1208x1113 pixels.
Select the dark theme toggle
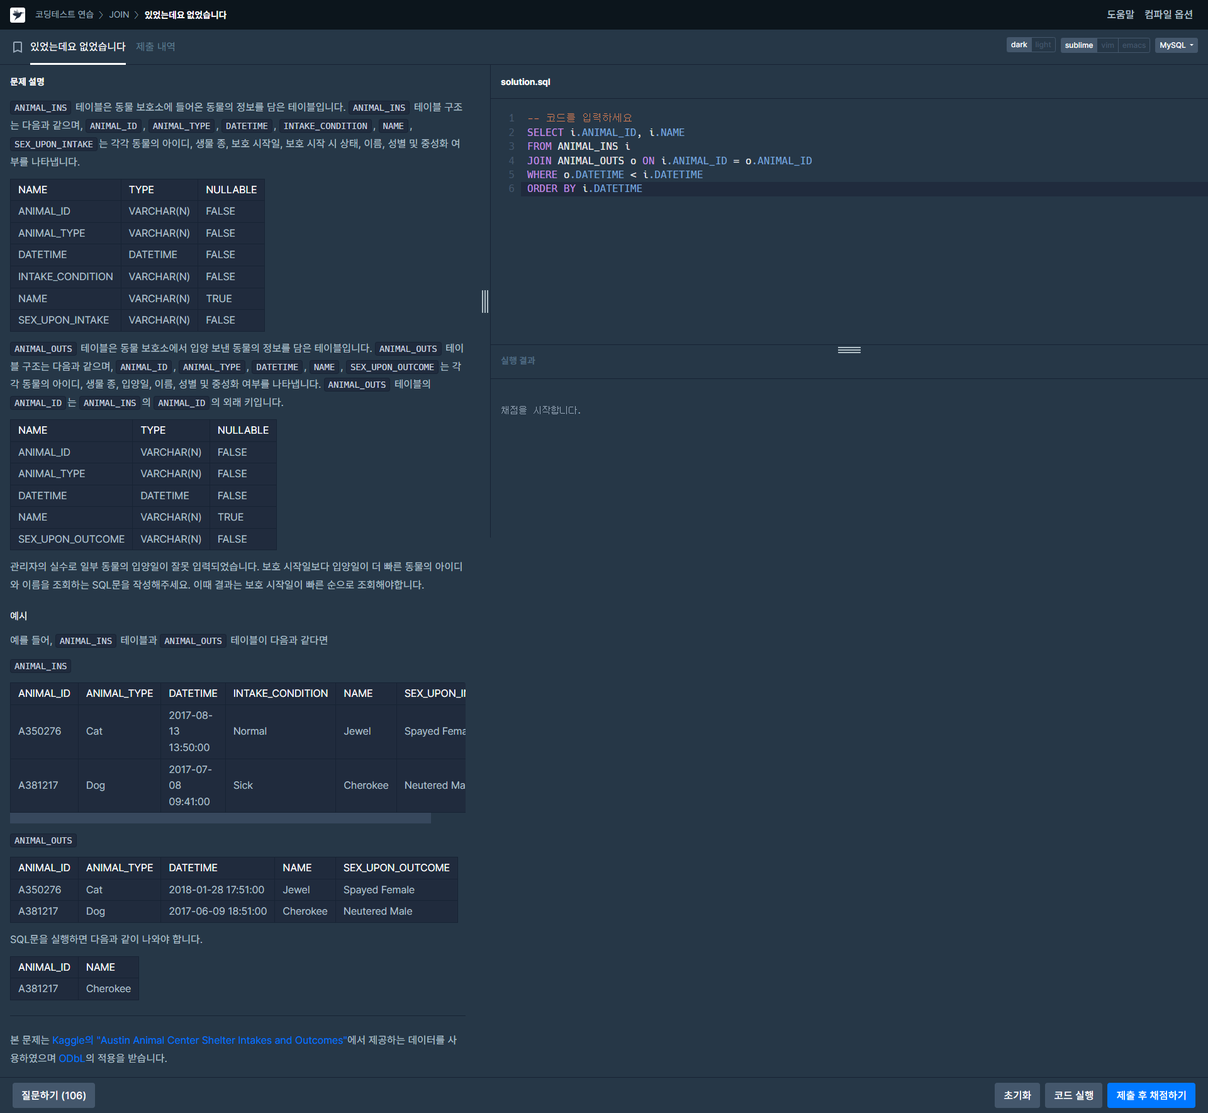pos(1019,45)
